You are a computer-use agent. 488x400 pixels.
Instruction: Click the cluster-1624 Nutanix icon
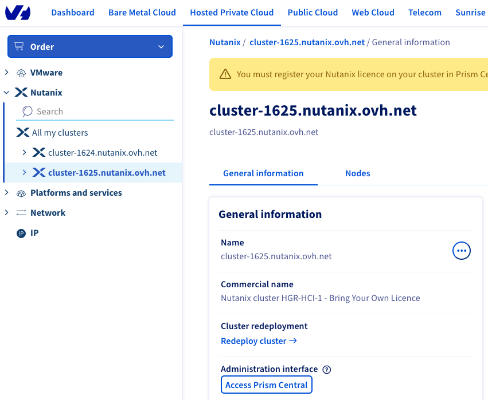[x=39, y=152]
